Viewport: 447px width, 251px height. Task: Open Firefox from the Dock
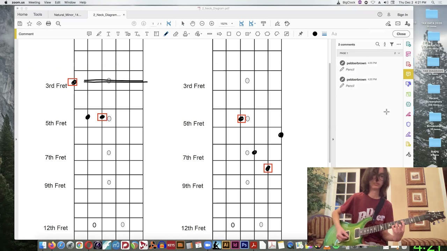(x=52, y=245)
